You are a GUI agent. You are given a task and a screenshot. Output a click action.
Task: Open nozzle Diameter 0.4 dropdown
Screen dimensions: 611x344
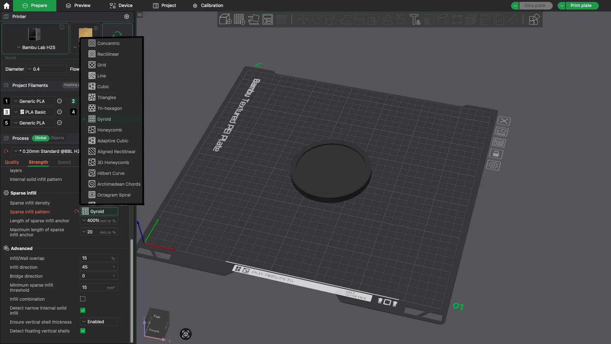click(x=46, y=69)
